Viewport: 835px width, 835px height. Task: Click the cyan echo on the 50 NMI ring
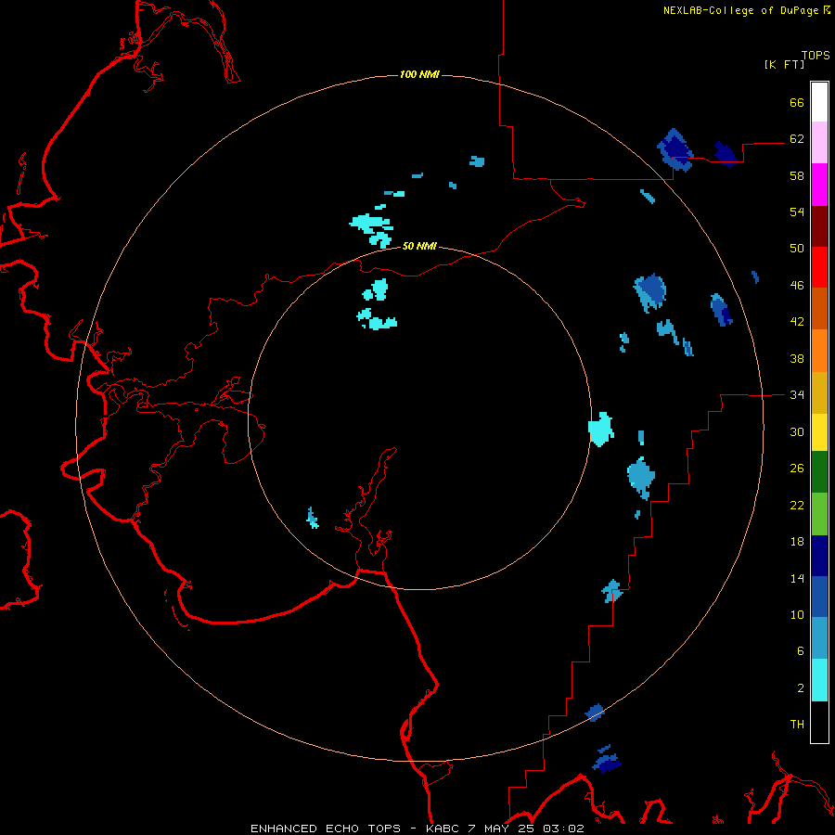[x=600, y=430]
